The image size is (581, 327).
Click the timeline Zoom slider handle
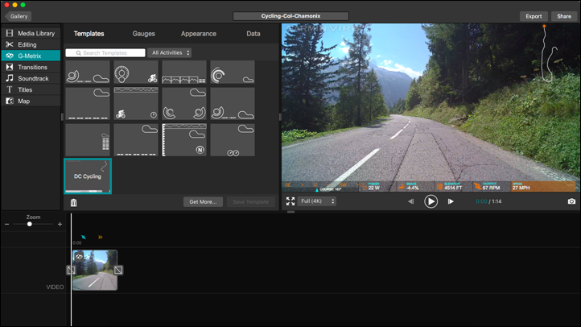click(30, 224)
